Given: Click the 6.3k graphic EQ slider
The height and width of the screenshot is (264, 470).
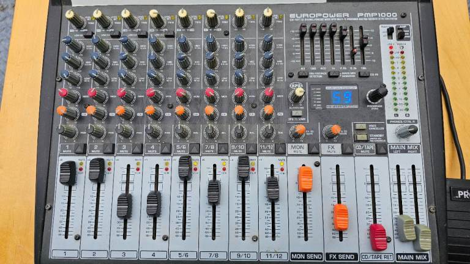Looking at the screenshot, I should click(354, 51).
